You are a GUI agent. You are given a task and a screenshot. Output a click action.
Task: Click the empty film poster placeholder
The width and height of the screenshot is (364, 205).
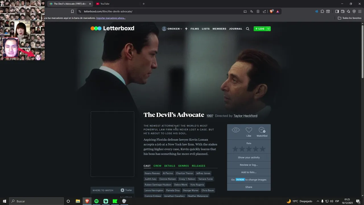[x=112, y=144]
